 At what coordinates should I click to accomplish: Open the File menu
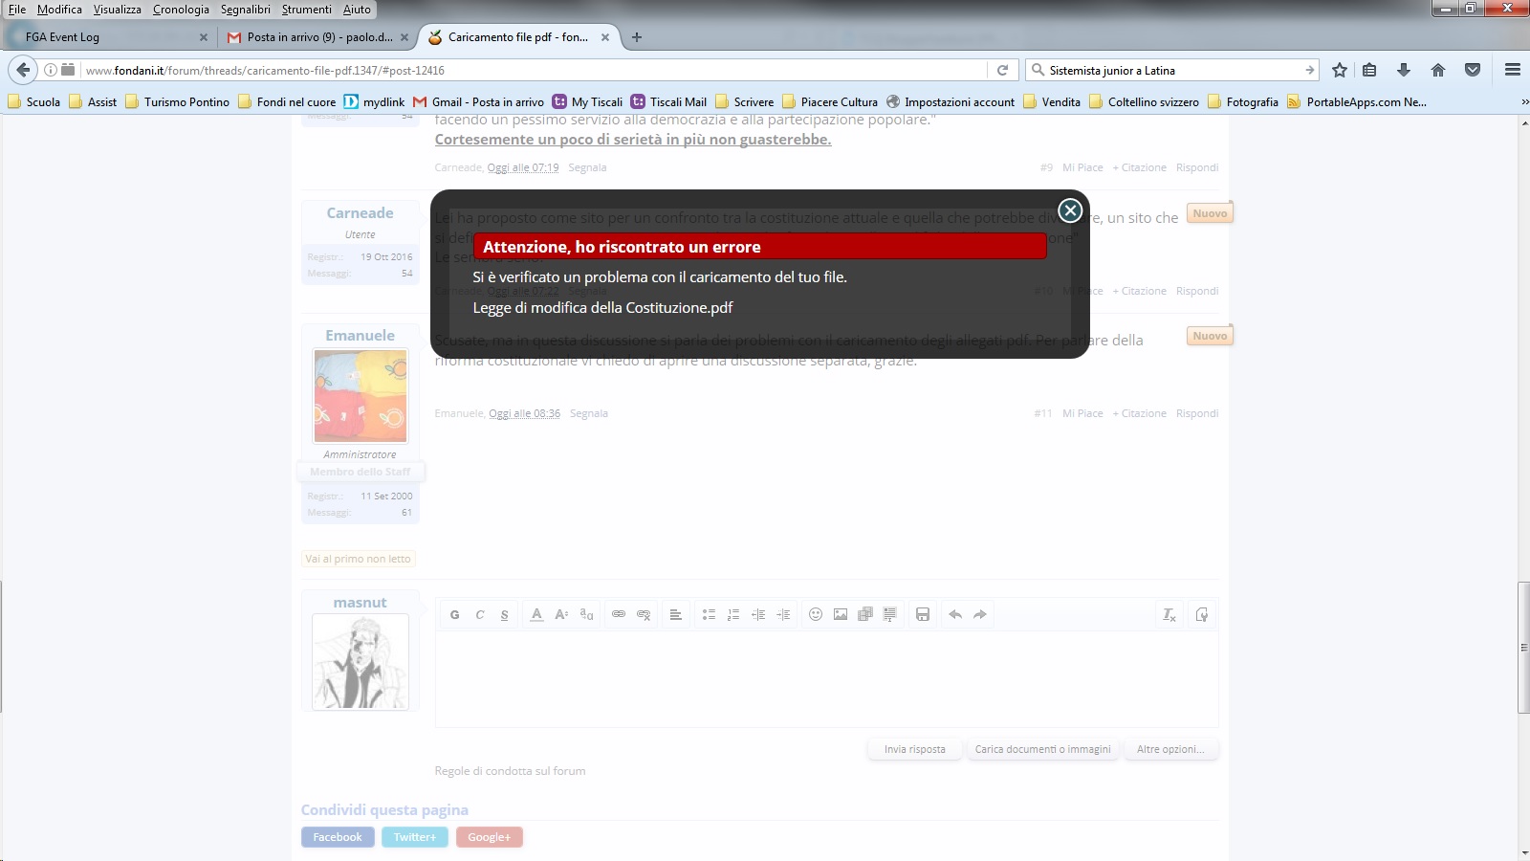tap(17, 10)
